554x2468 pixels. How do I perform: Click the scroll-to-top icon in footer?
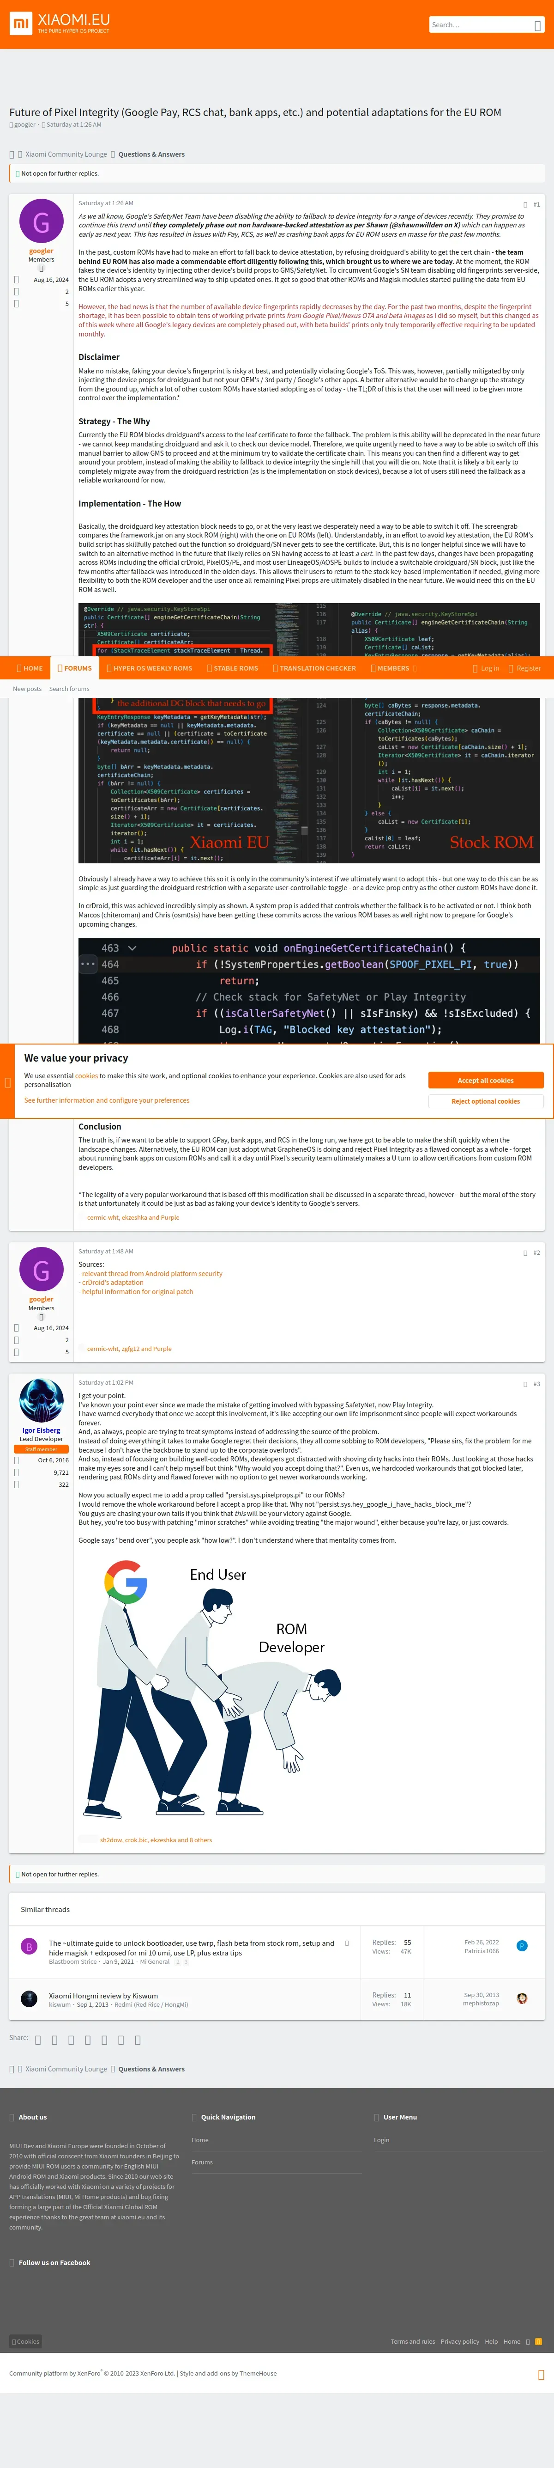coord(541,2374)
